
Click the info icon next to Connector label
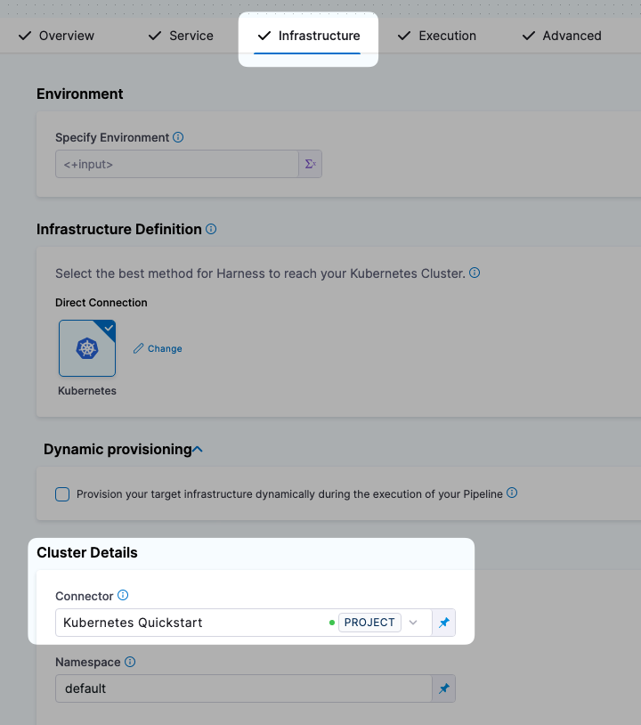(x=123, y=595)
